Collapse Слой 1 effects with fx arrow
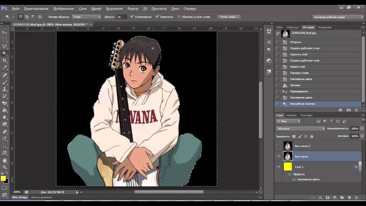The height and width of the screenshot is (206, 366). coord(360,167)
